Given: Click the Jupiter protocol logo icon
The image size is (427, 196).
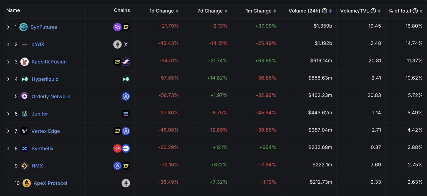Looking at the screenshot, I should pos(25,114).
